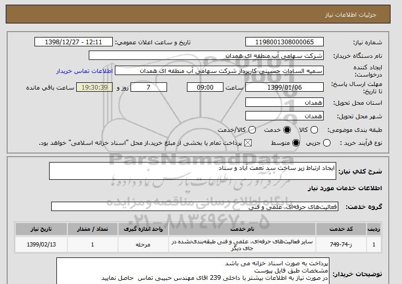Click the remaining time 19:30:39 field
Image resolution: width=402 pixels, height=284 pixels.
(x=94, y=87)
